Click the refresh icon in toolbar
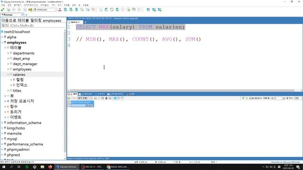The image size is (303, 170). (x=112, y=9)
